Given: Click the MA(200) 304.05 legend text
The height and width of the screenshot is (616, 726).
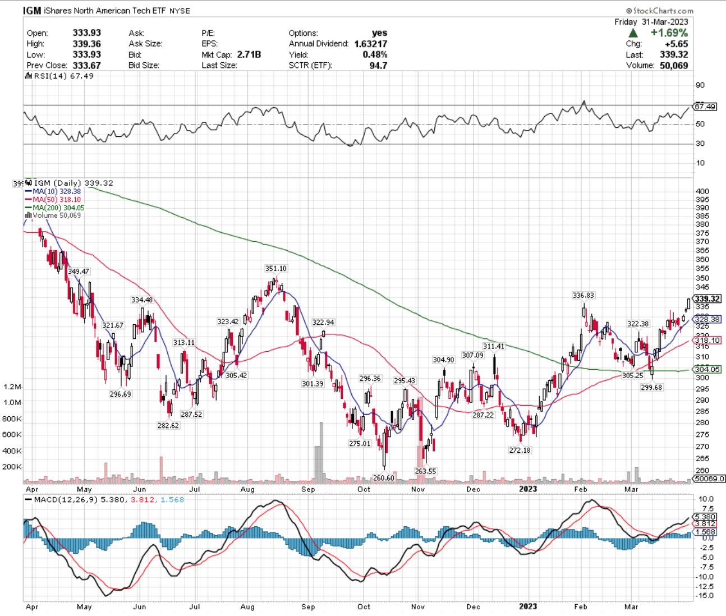Looking at the screenshot, I should [58, 208].
